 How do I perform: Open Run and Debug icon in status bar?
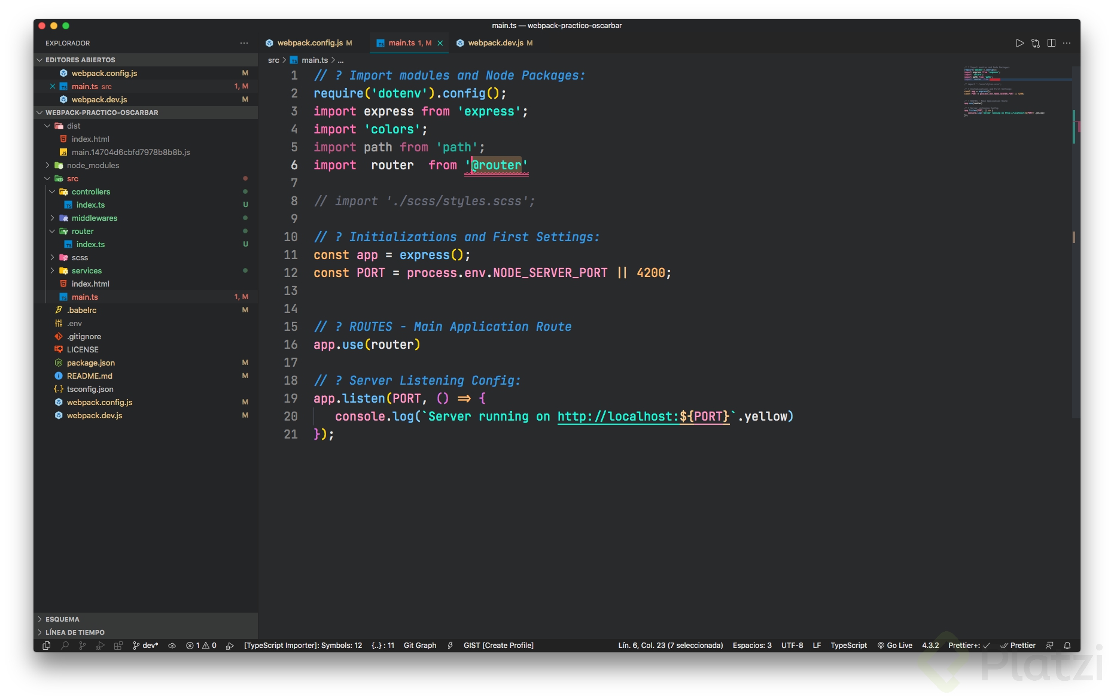tap(101, 646)
